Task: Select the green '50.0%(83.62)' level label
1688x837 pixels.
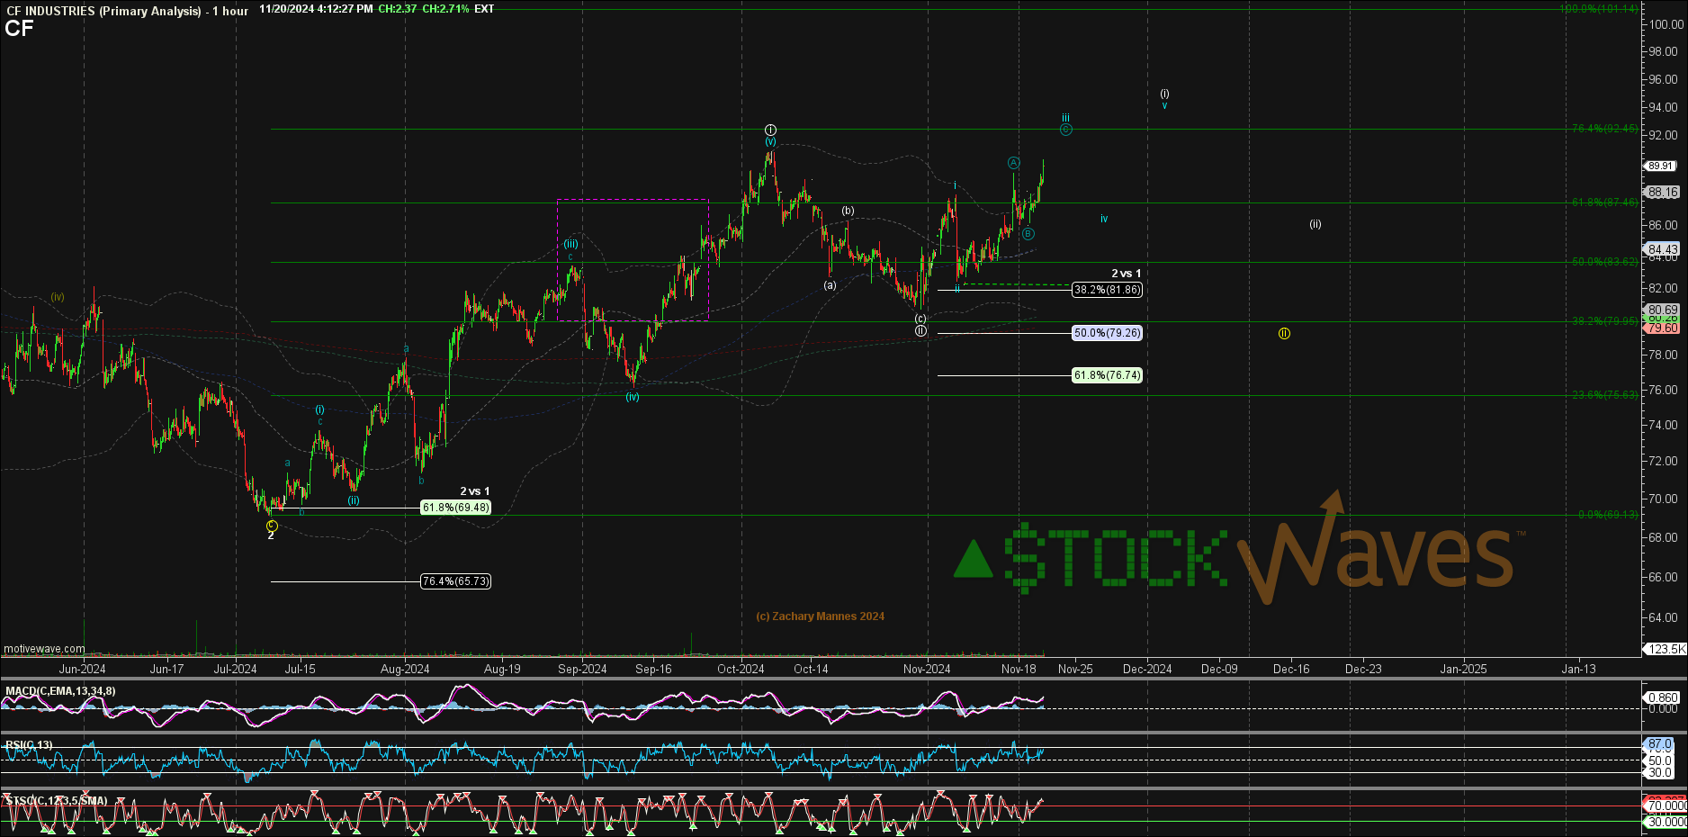Action: tap(1605, 262)
